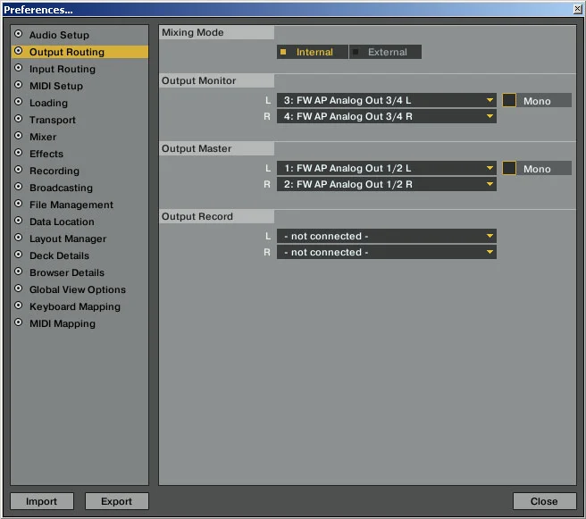The image size is (586, 519).
Task: Open Output Monitor left channel dropdown
Action: point(386,101)
